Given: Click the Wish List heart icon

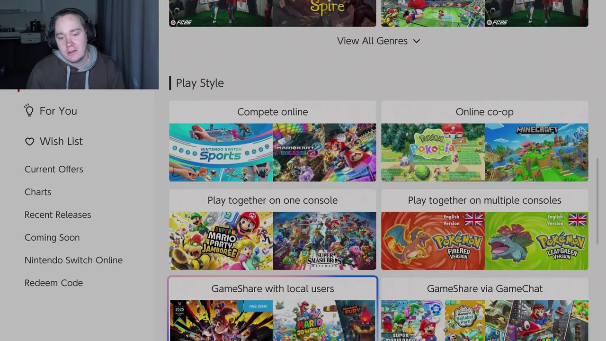Looking at the screenshot, I should tap(29, 142).
